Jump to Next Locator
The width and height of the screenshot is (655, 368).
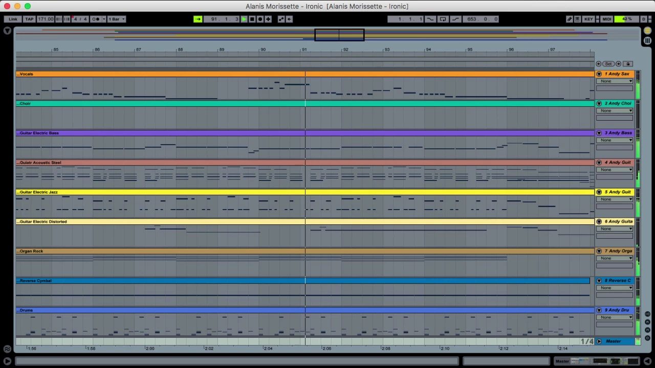618,64
